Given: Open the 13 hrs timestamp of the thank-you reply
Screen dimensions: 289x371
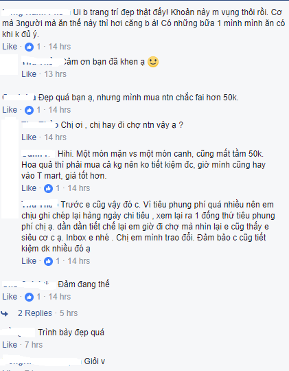Looking at the screenshot, I should [56, 74].
